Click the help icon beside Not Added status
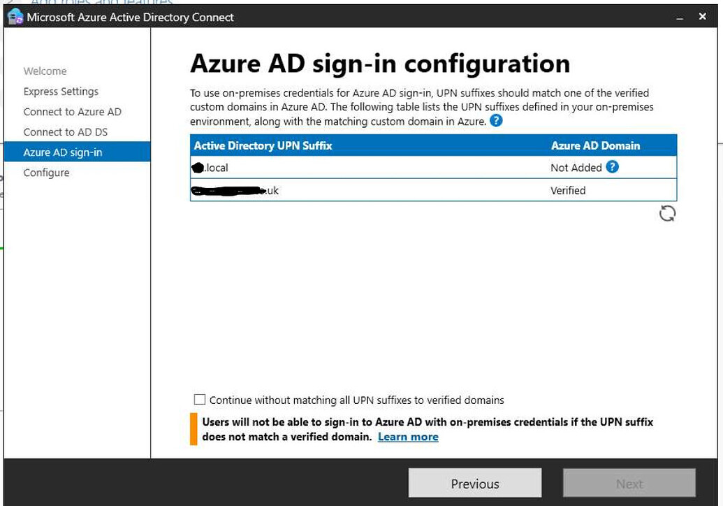Screen dimensions: 723x506 [x=614, y=168]
